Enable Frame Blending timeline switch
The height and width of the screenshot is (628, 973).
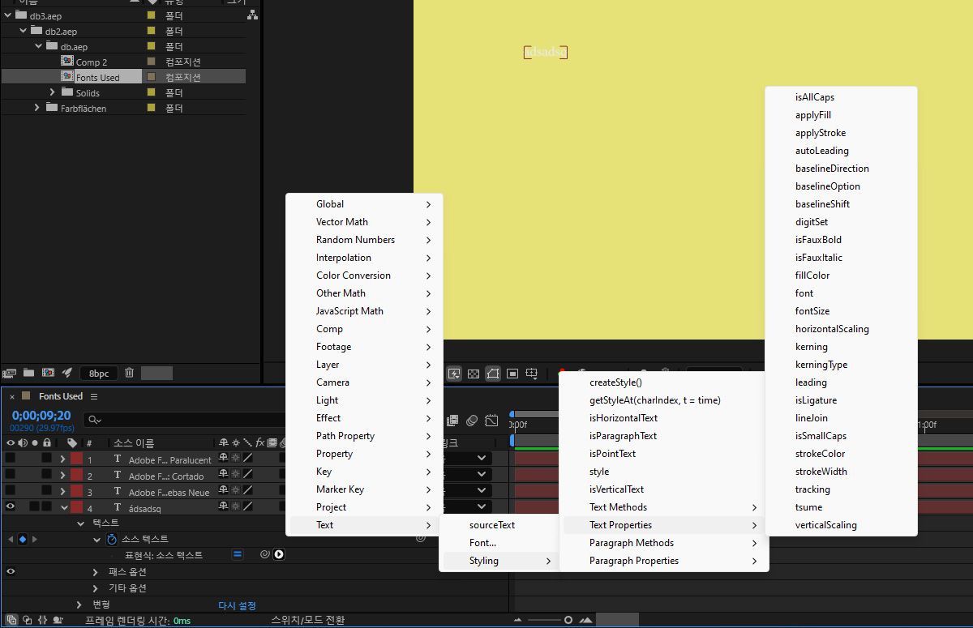(x=452, y=421)
